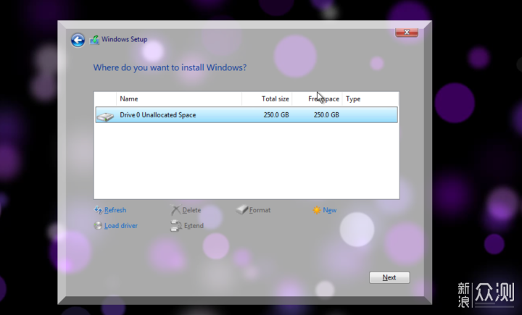The image size is (522, 315).
Task: Click the Delete X icon
Action: tap(175, 210)
